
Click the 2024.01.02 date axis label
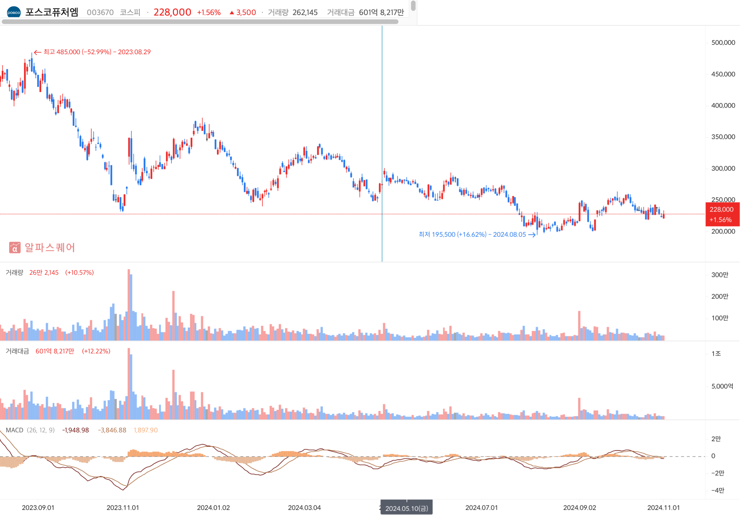click(213, 508)
